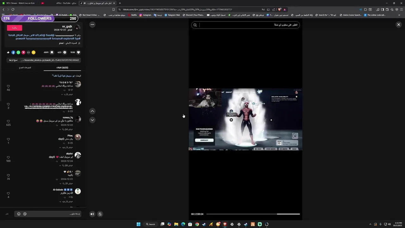Expand 24 replies under romeo_7q comment

click(x=66, y=129)
